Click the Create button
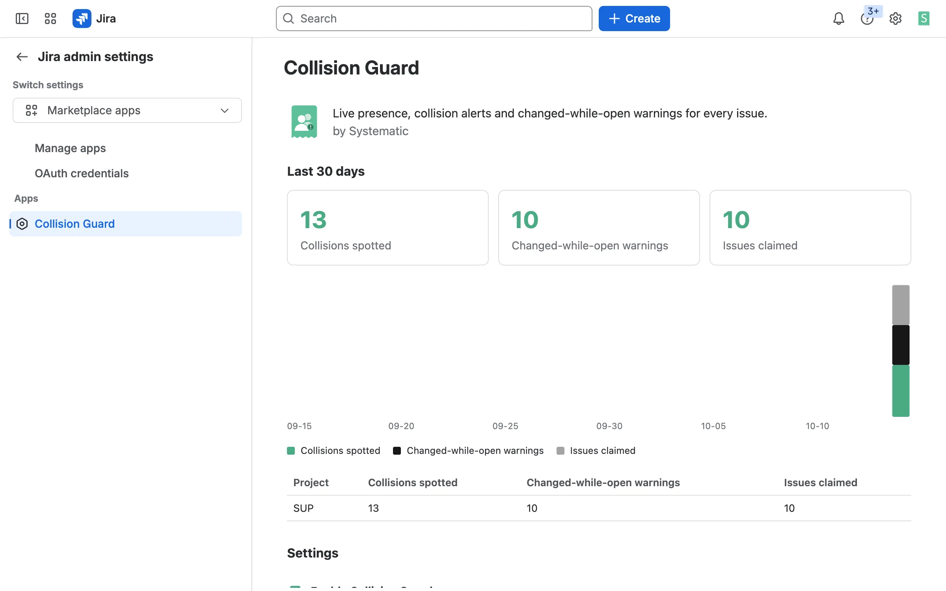 point(634,19)
